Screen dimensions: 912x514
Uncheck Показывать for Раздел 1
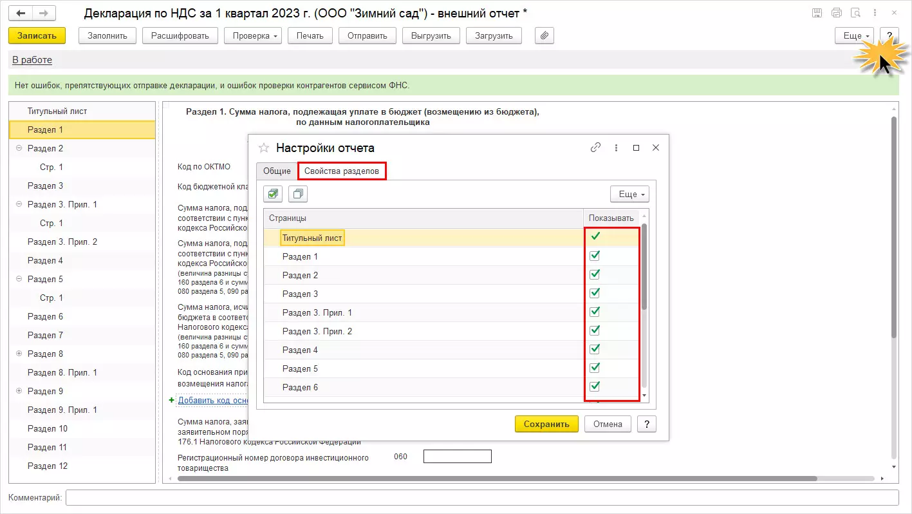(x=595, y=256)
